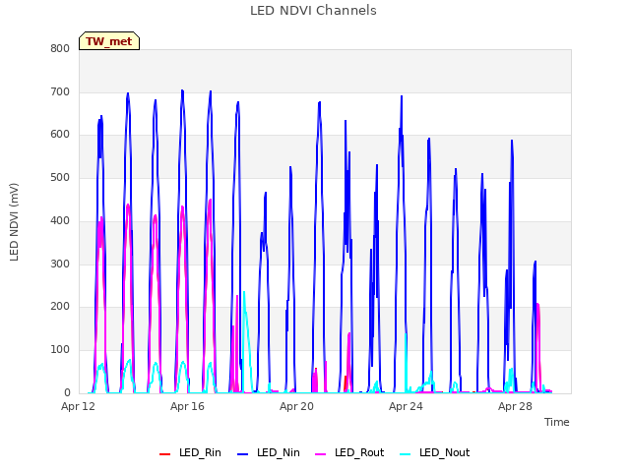Click the magenta LED_Rout legend swatch

pyautogui.click(x=321, y=454)
